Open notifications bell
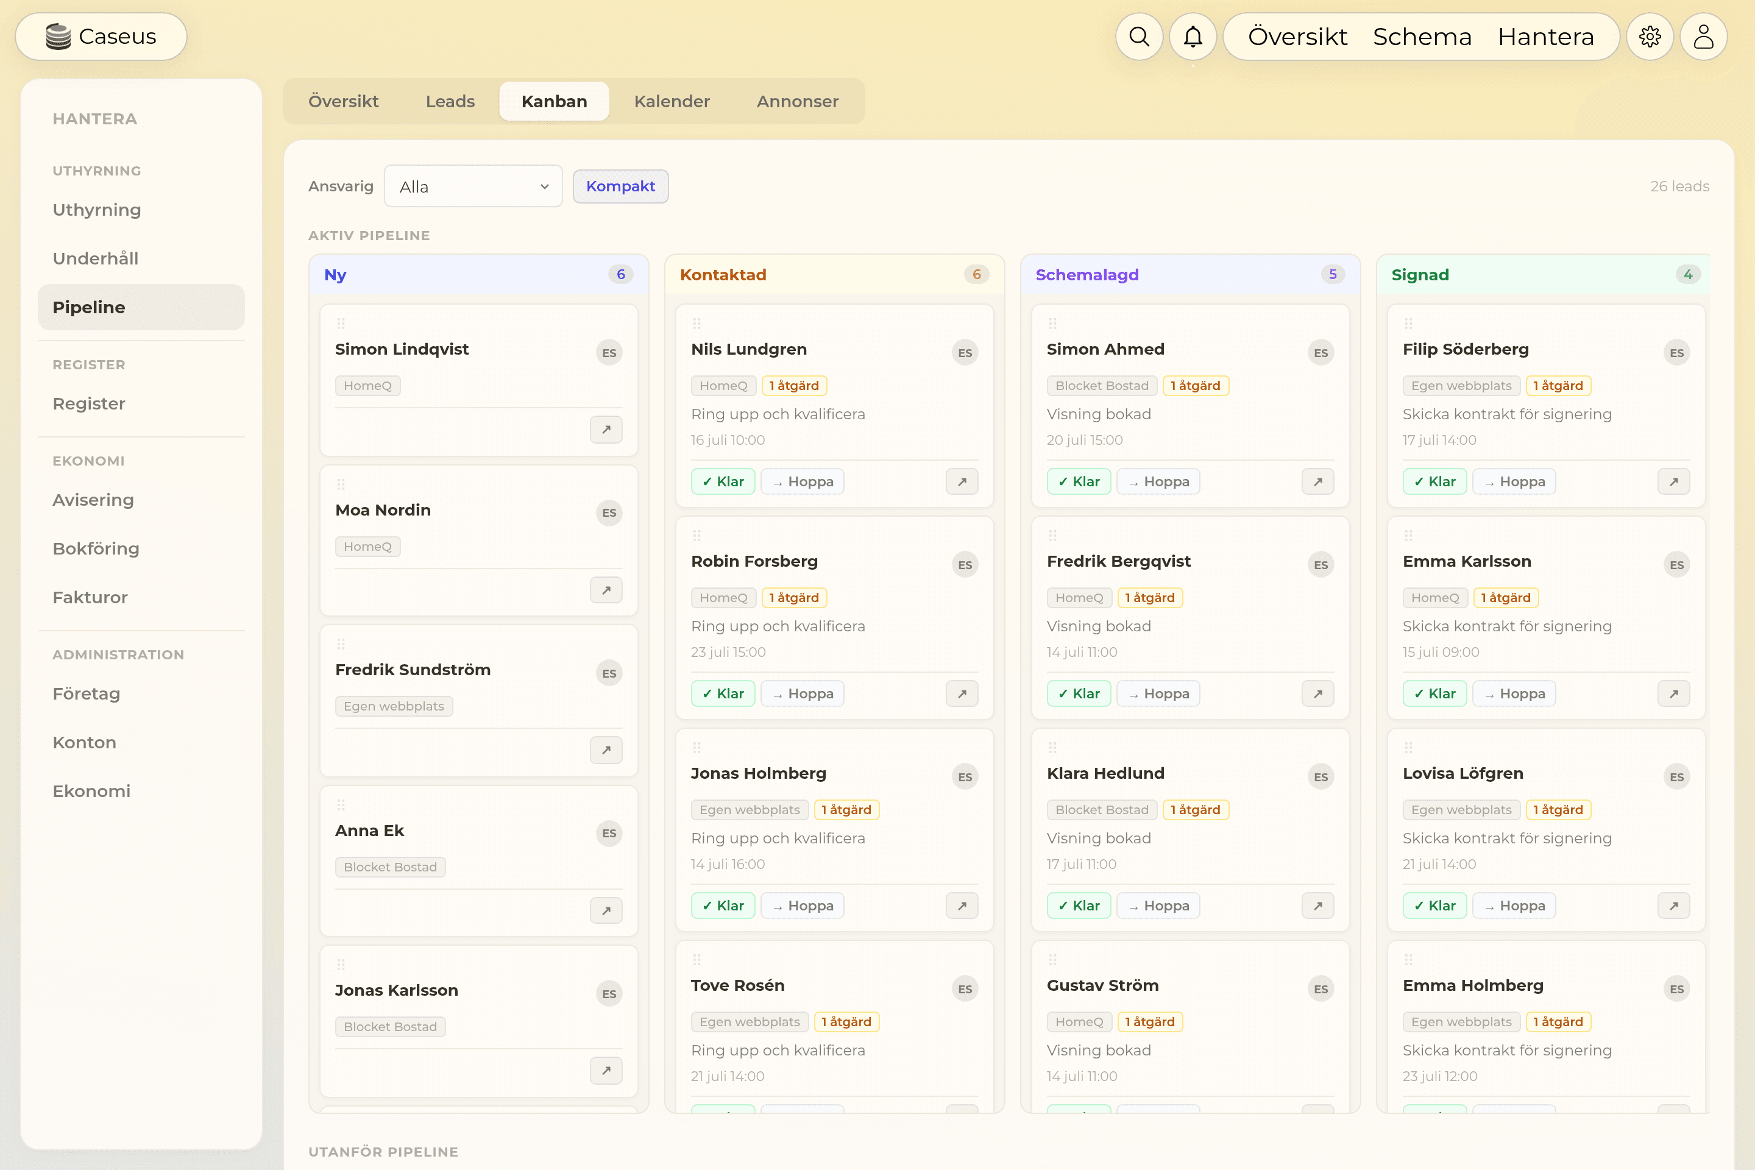The height and width of the screenshot is (1170, 1755). (1193, 36)
